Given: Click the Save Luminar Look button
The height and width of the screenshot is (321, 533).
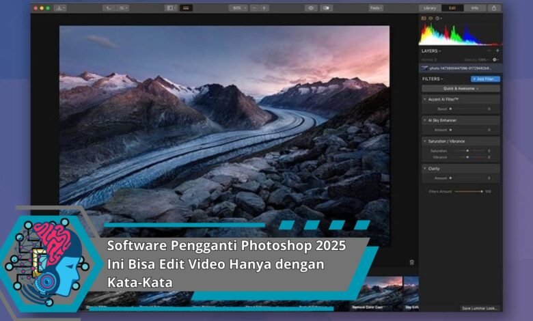Looking at the screenshot, I should click(x=480, y=309).
